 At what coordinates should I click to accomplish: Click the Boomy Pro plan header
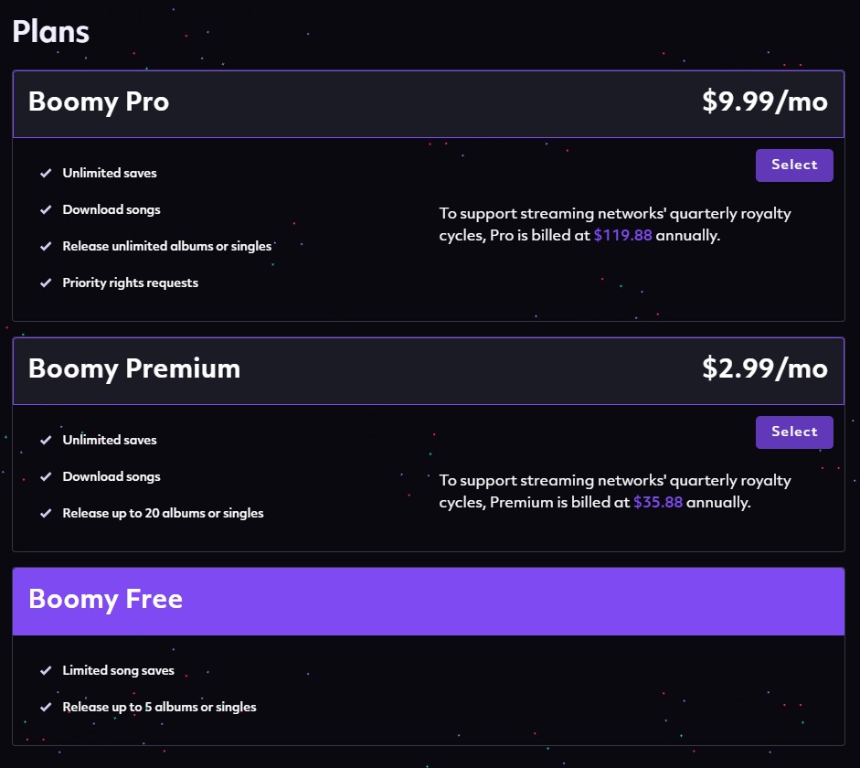pyautogui.click(x=99, y=101)
